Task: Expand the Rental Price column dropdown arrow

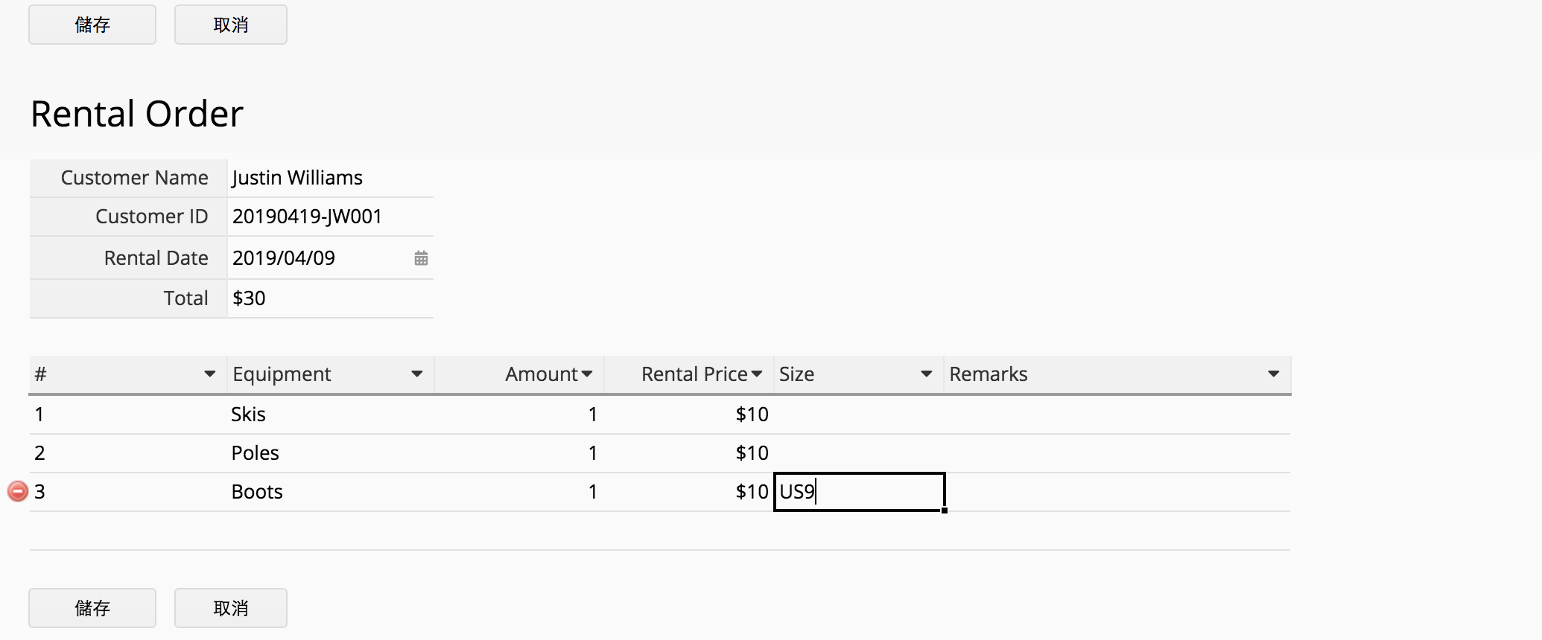Action: (757, 374)
